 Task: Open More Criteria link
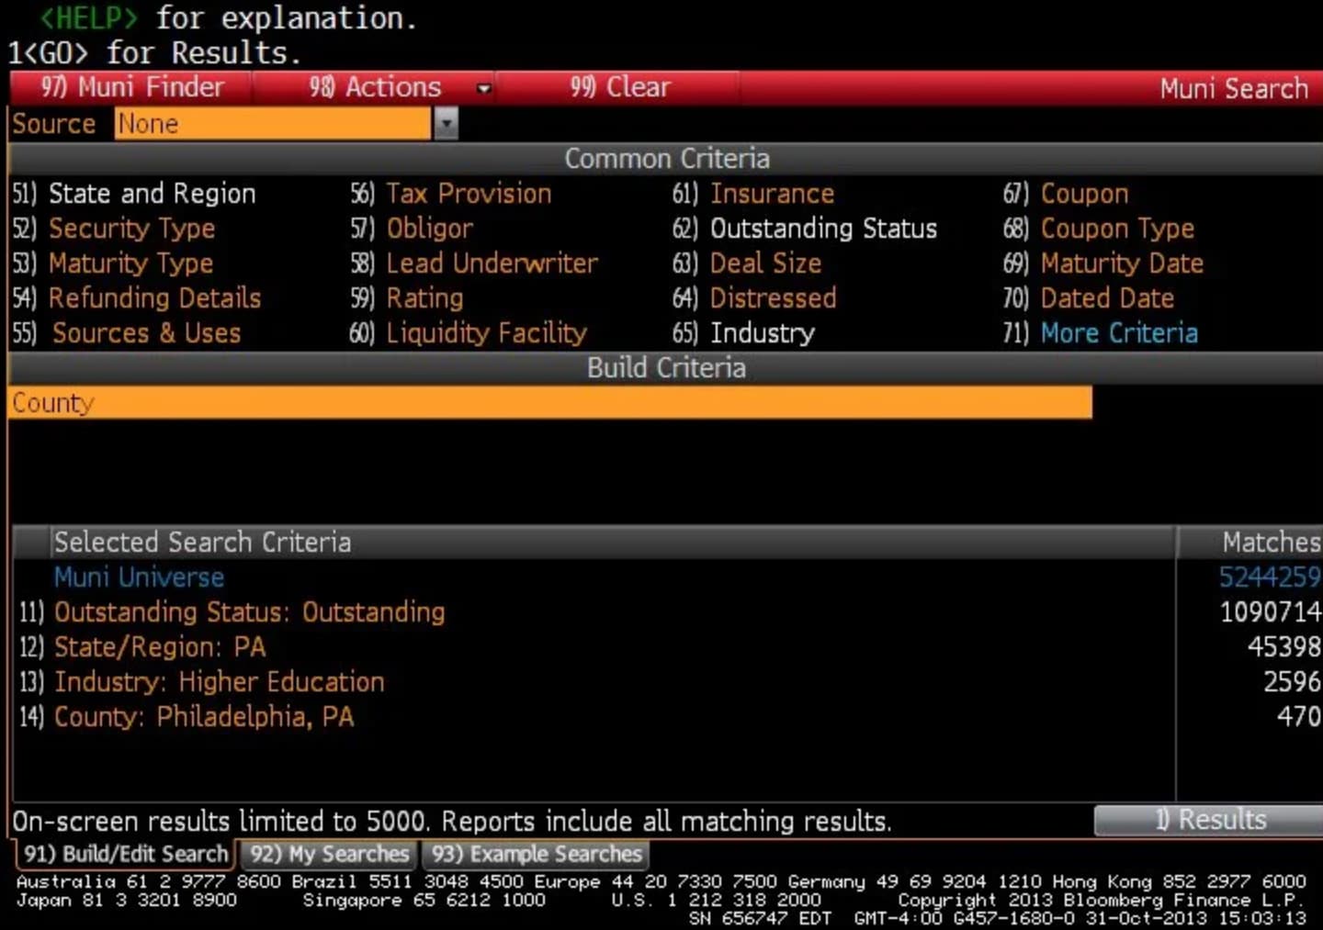[1118, 333]
